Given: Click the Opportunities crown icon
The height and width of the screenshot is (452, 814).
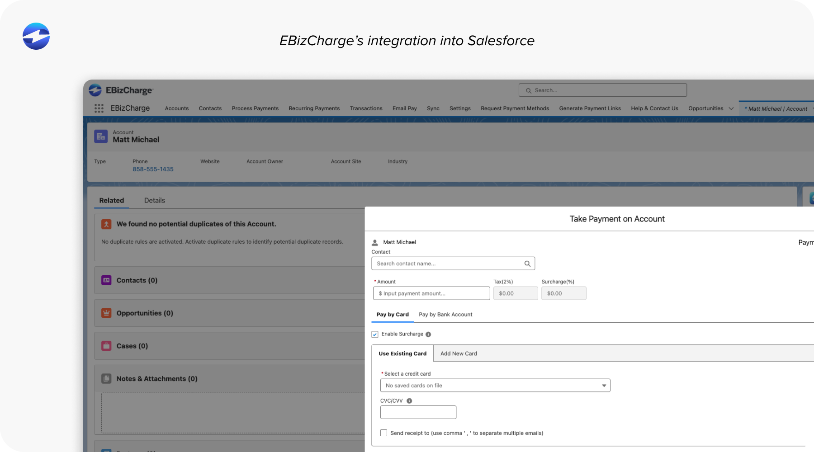Looking at the screenshot, I should click(x=106, y=313).
